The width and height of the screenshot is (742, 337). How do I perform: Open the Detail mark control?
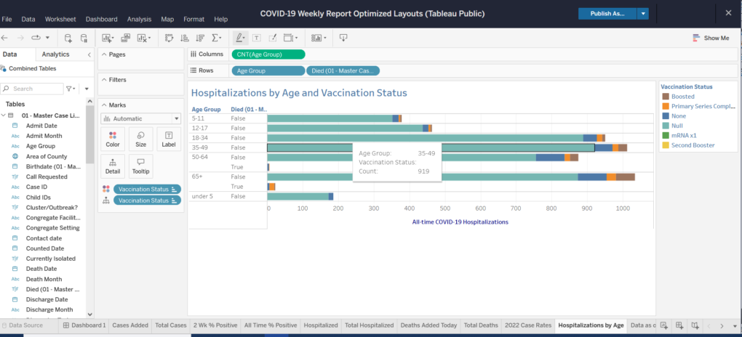tap(113, 166)
